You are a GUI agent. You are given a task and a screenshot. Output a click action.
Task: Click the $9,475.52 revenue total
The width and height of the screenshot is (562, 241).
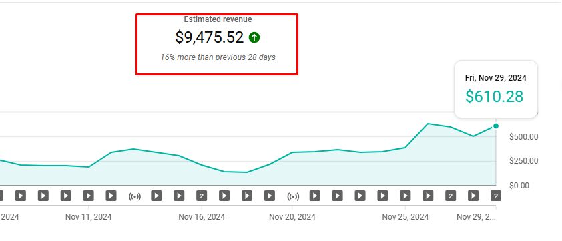(210, 37)
